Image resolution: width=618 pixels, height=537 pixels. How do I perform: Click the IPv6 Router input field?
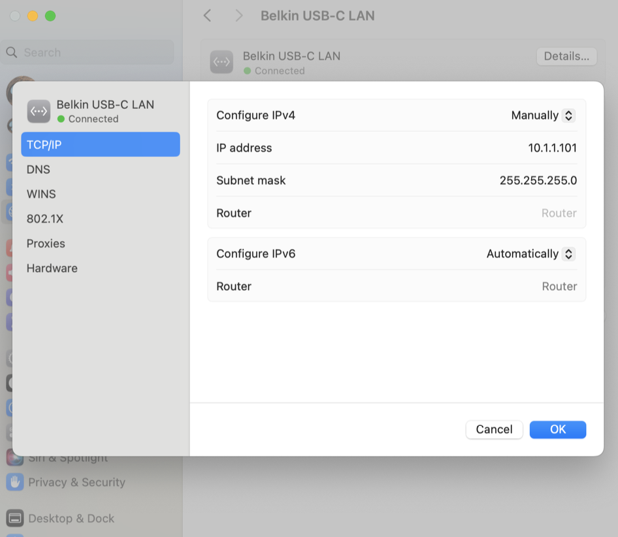(559, 286)
